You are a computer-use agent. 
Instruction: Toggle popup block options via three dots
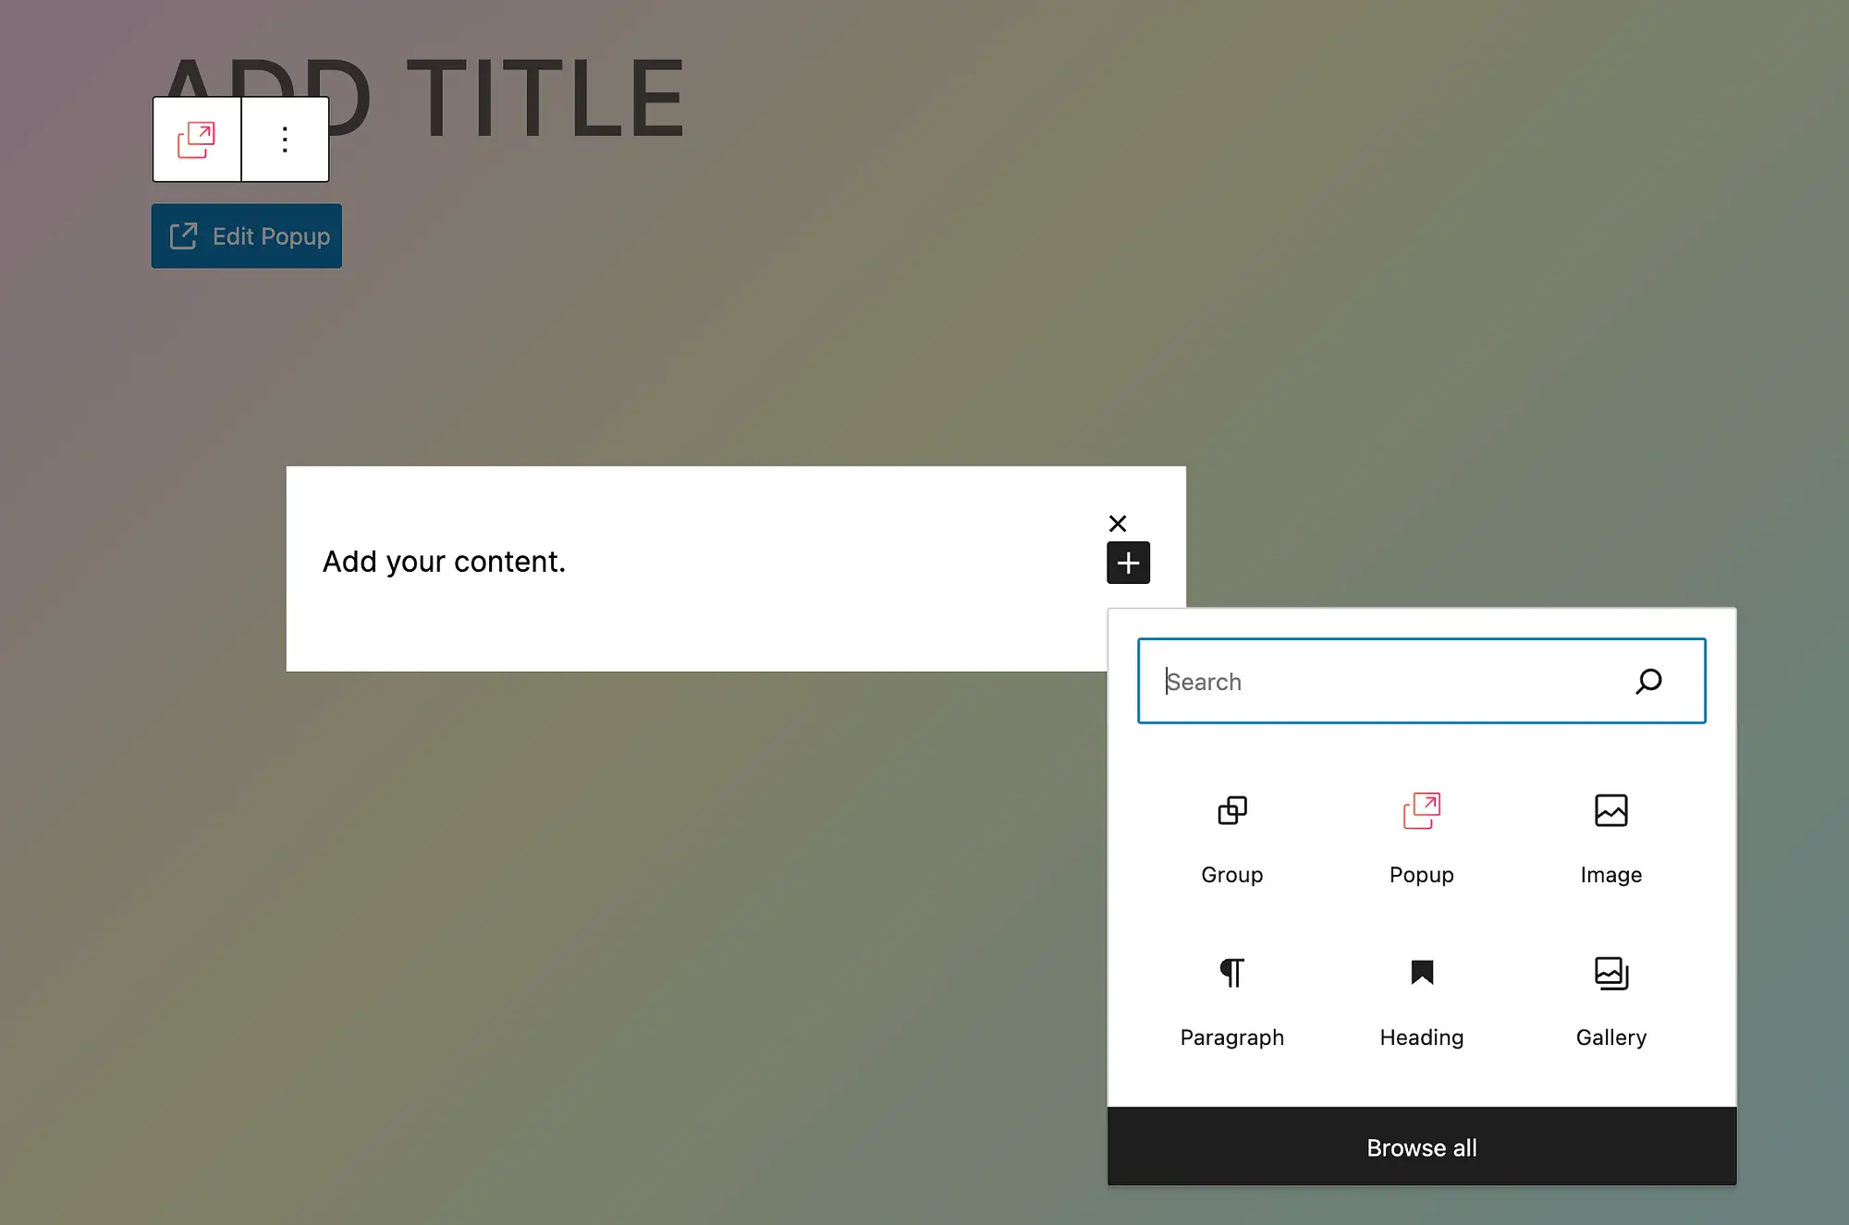point(285,138)
